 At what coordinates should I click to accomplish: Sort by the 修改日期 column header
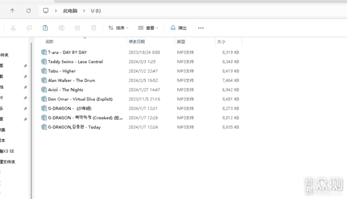pyautogui.click(x=136, y=42)
